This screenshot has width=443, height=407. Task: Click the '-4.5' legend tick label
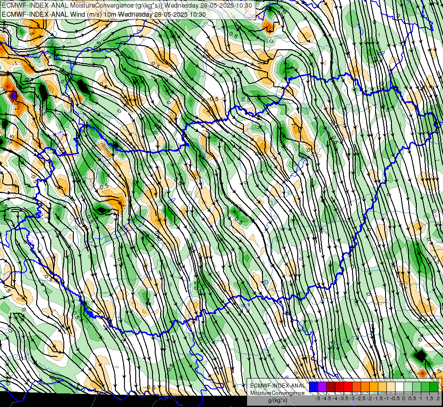(326, 398)
